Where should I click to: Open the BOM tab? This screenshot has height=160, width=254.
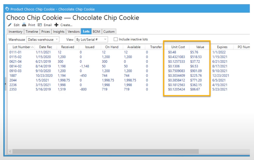tap(97, 32)
